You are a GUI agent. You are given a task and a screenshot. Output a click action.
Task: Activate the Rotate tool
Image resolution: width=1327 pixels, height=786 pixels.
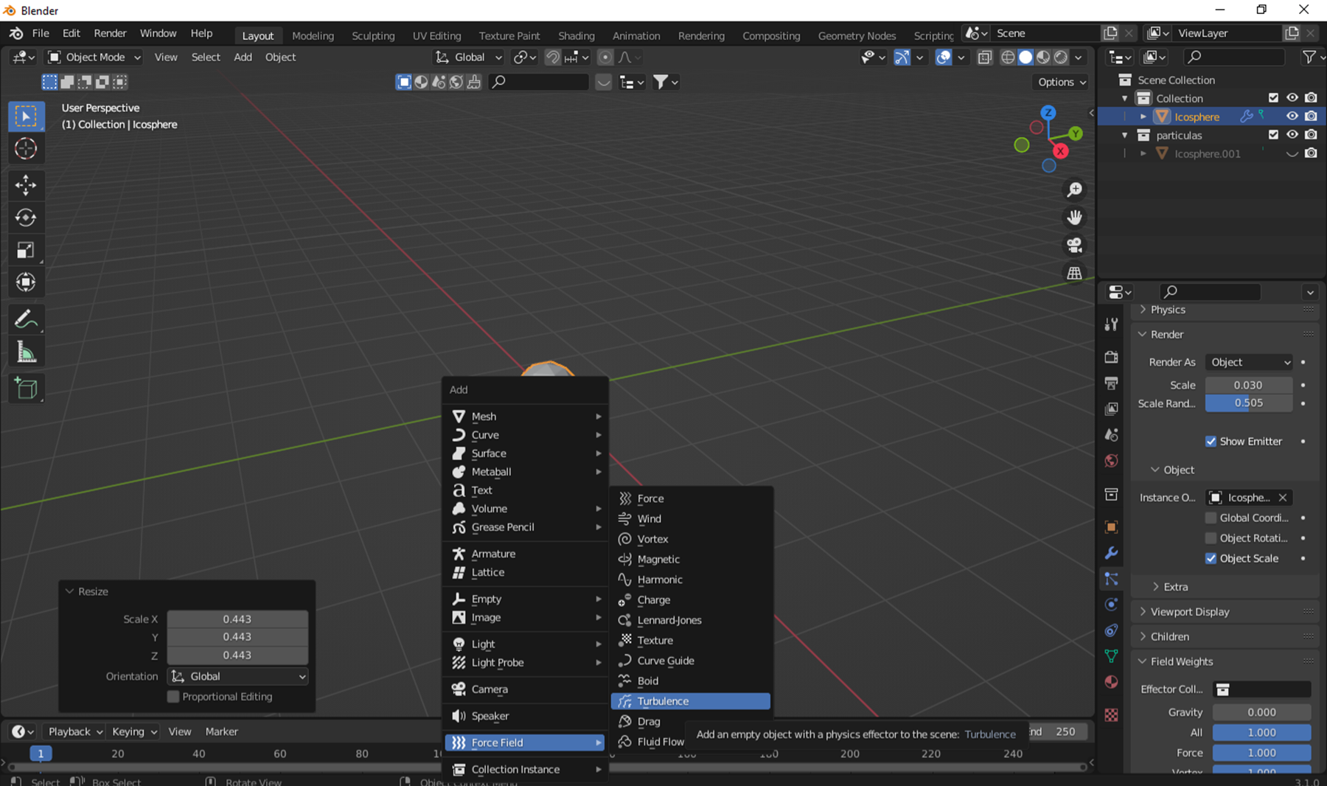[x=26, y=218]
